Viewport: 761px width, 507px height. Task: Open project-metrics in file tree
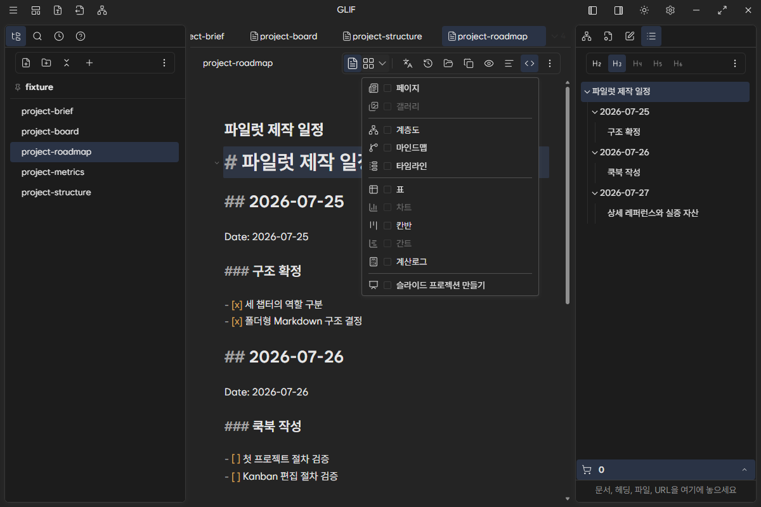[94, 172]
